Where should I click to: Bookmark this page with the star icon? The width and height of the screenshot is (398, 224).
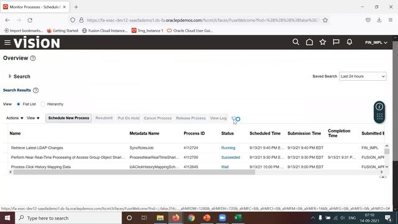[x=325, y=20]
